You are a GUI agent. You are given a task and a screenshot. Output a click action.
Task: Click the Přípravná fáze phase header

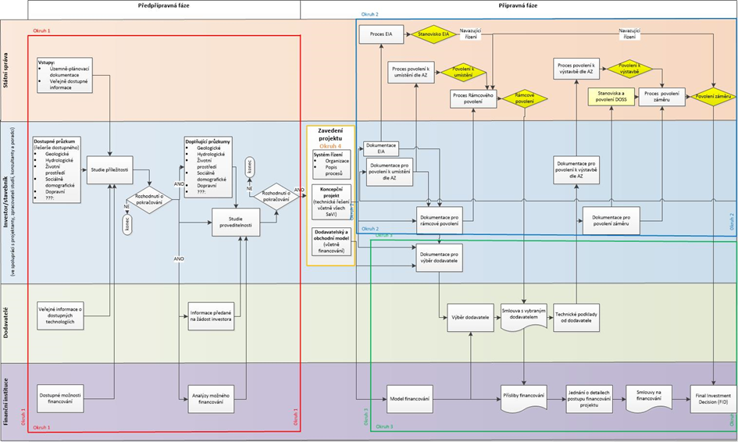coord(518,5)
